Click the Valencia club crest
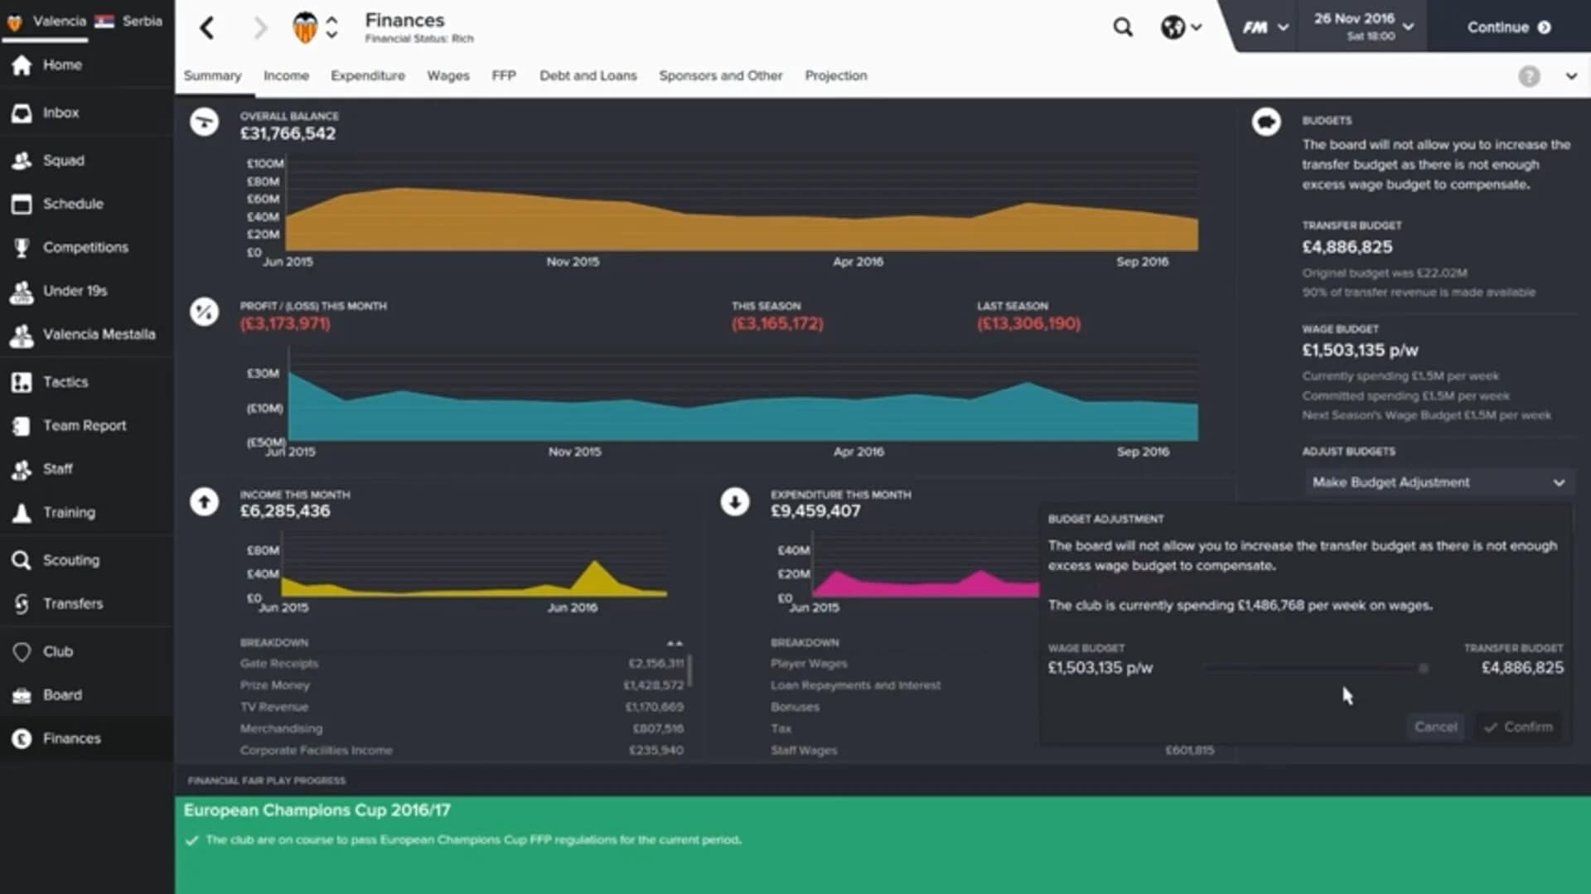The image size is (1591, 894). (x=305, y=27)
